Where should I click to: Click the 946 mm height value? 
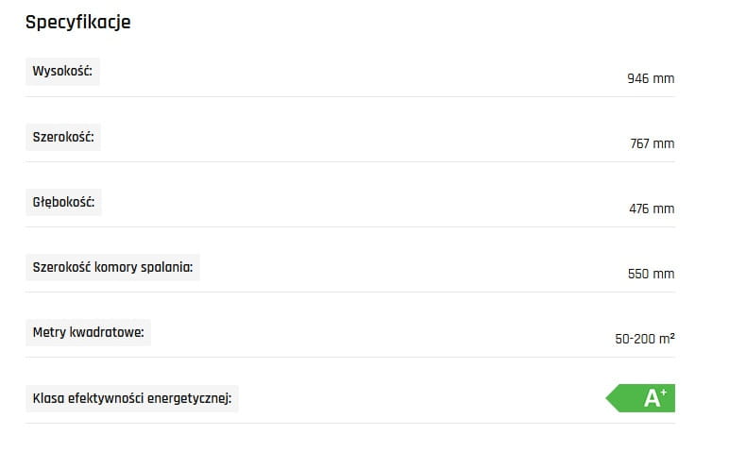(651, 78)
